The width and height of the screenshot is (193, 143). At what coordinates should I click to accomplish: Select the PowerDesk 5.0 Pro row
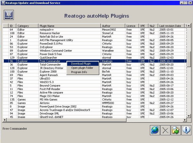click(x=95, y=43)
